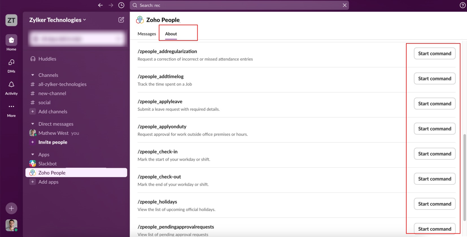Start command for /zpeople_check-in

click(435, 154)
